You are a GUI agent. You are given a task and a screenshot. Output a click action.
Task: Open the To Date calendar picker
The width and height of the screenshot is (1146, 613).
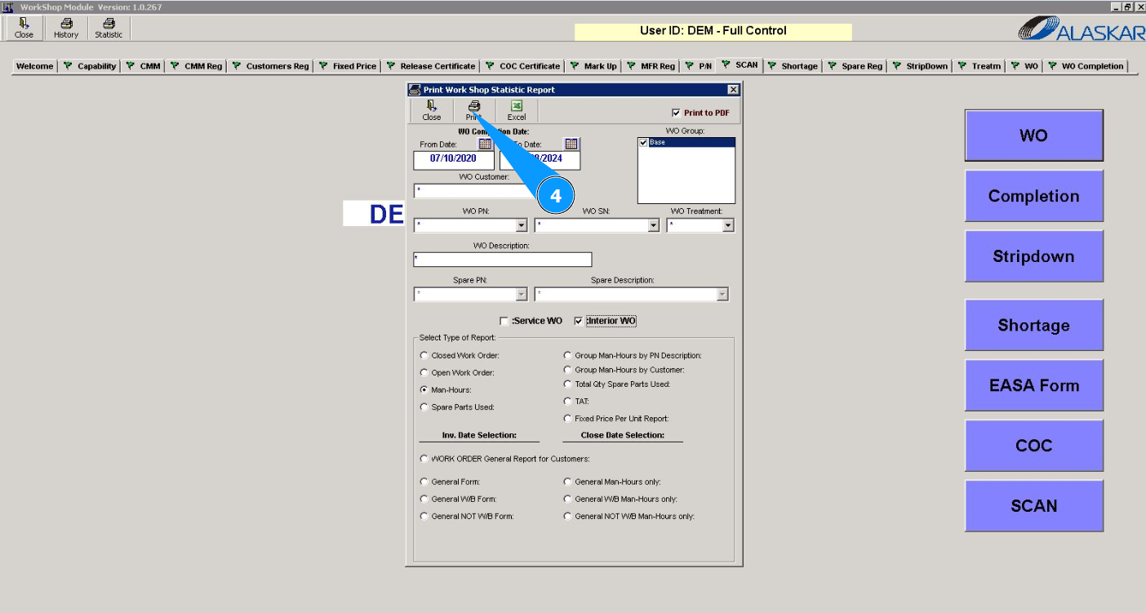click(x=571, y=144)
